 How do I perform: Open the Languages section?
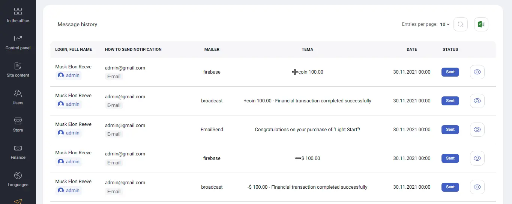click(x=18, y=179)
